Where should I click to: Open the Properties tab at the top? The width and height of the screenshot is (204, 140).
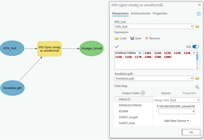click(160, 13)
